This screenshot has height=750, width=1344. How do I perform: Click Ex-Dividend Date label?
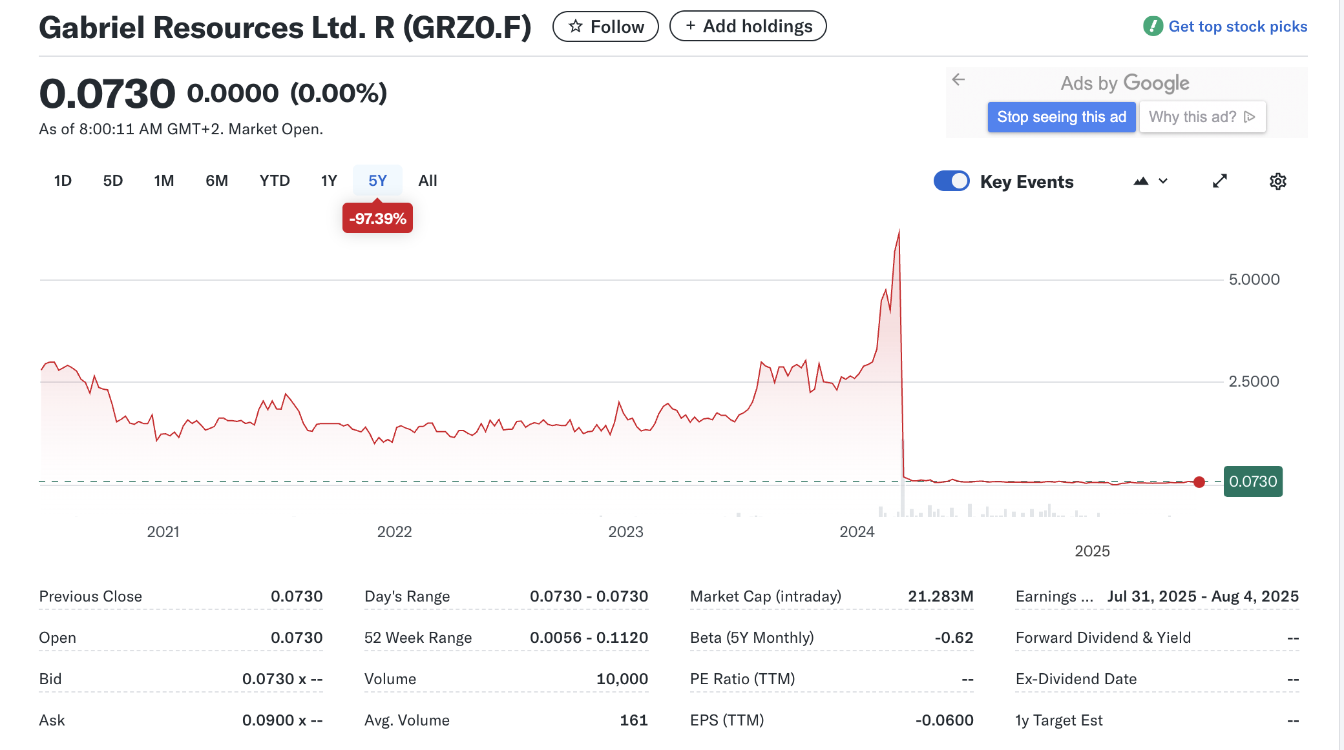click(1076, 679)
